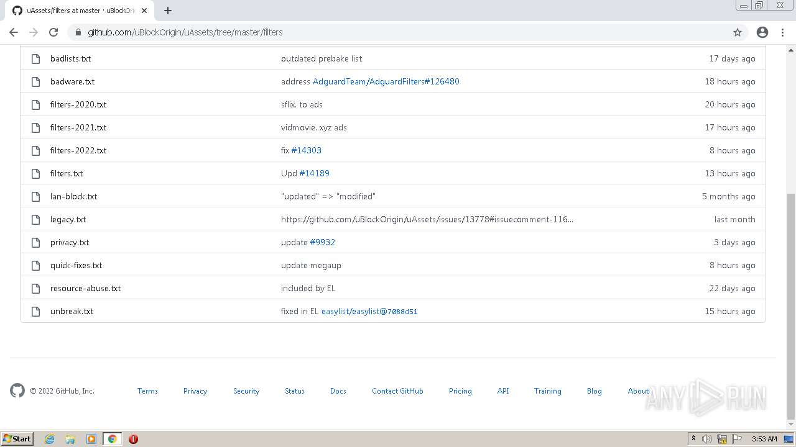Viewport: 796px width, 447px height.
Task: Launch Internet Explorer from the taskbar
Action: pyautogui.click(x=50, y=439)
